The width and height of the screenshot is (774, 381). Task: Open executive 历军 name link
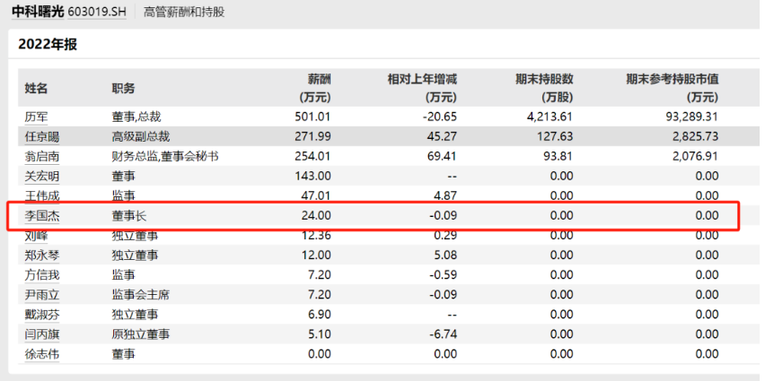pyautogui.click(x=37, y=117)
